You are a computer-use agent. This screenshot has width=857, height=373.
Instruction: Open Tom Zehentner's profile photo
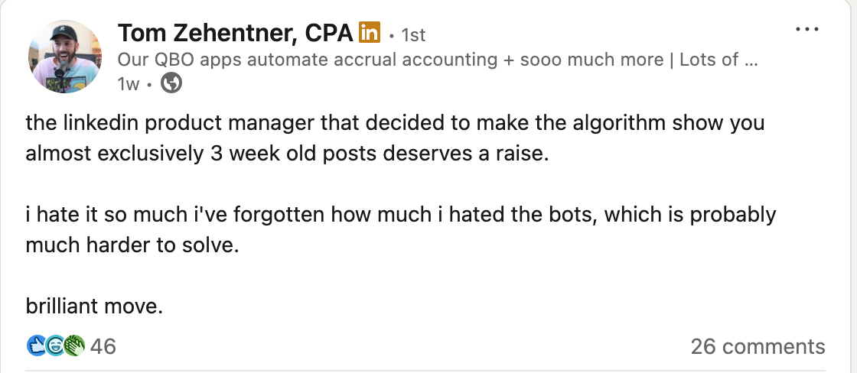(65, 57)
